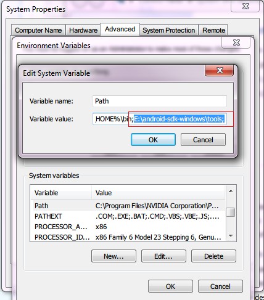This screenshot has width=264, height=300.
Task: Click the Delete button under system variables
Action: coord(213,256)
